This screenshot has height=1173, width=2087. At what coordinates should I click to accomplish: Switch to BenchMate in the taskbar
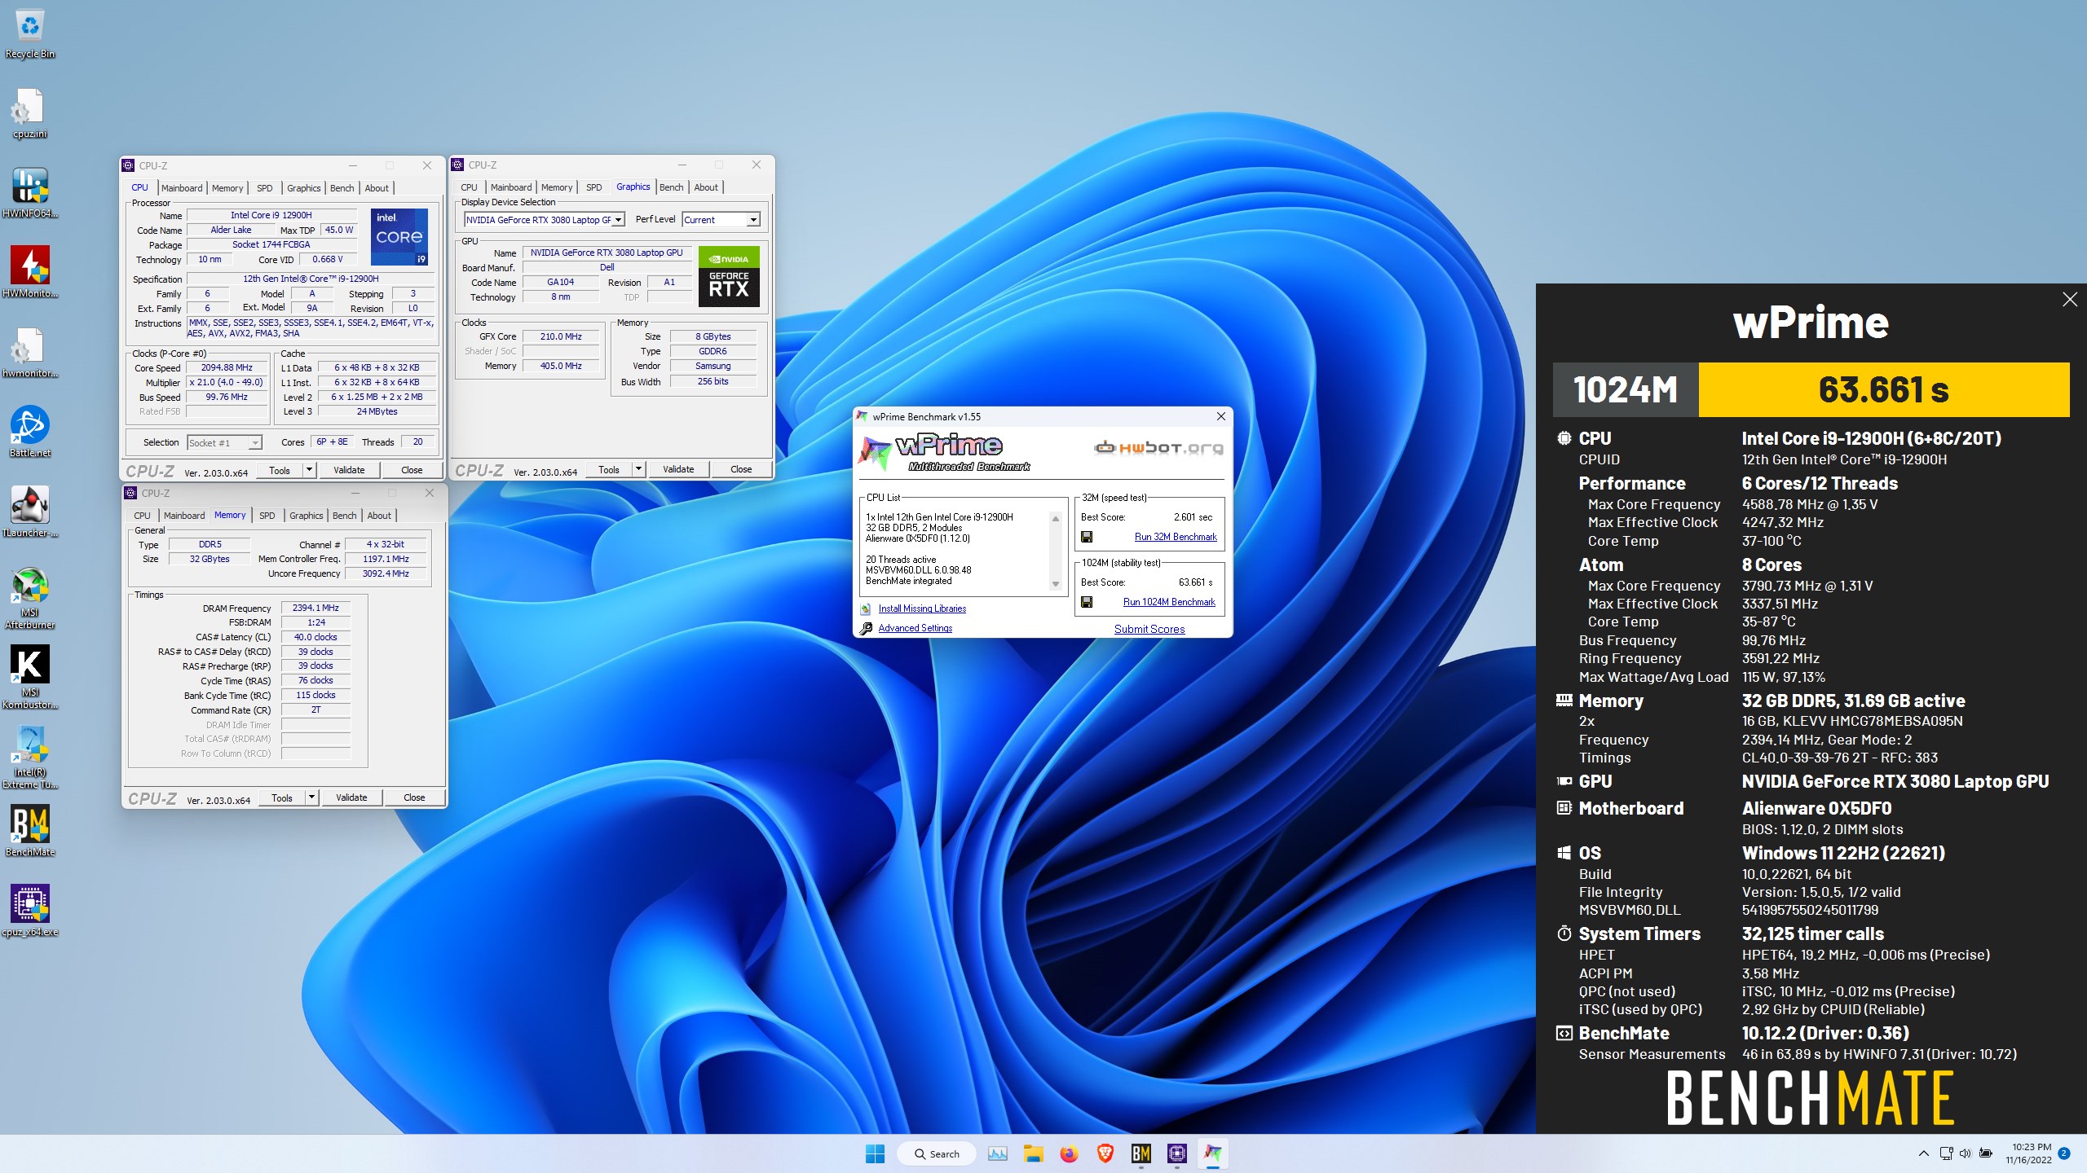pyautogui.click(x=1141, y=1153)
